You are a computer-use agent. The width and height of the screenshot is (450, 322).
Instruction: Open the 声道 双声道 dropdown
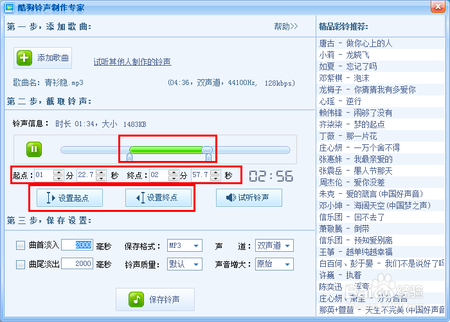point(274,245)
